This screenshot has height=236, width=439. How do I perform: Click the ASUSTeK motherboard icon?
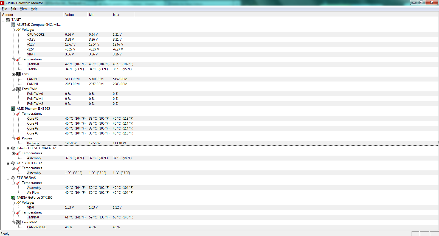13,25
